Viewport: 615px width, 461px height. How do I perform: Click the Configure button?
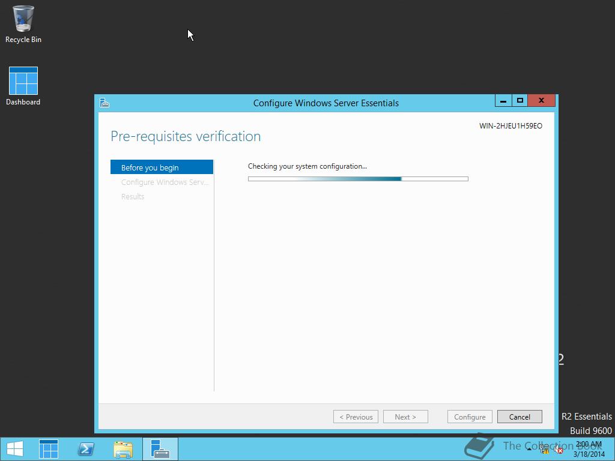pyautogui.click(x=470, y=417)
